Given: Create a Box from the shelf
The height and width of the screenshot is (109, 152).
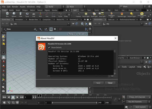Looking at the screenshot, I should tap(7, 15).
